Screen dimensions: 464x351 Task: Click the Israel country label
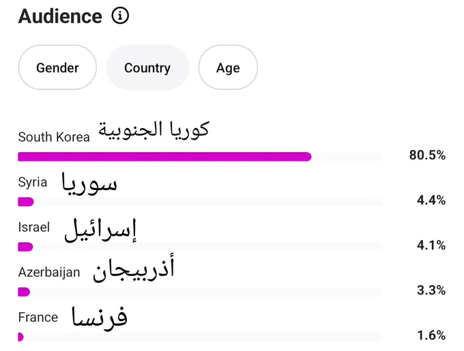(x=33, y=227)
